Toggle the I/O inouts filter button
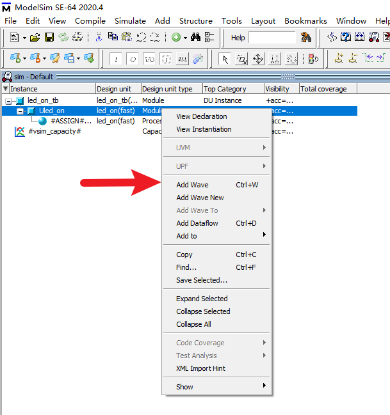 [x=149, y=59]
